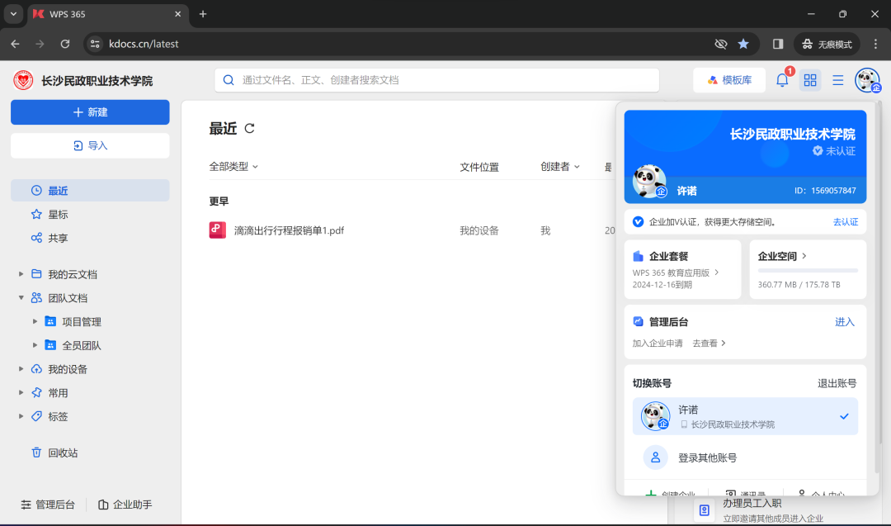Click the school logo in header
891x526 pixels.
point(23,81)
